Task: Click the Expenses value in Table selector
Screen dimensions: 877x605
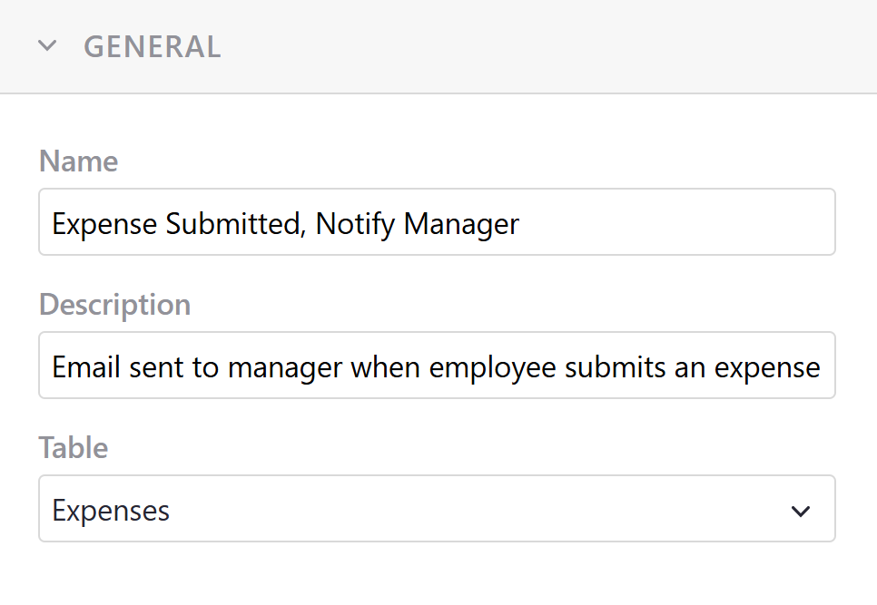Action: tap(111, 511)
